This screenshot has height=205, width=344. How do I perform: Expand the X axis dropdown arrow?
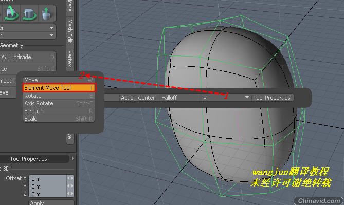pyautogui.click(x=247, y=97)
